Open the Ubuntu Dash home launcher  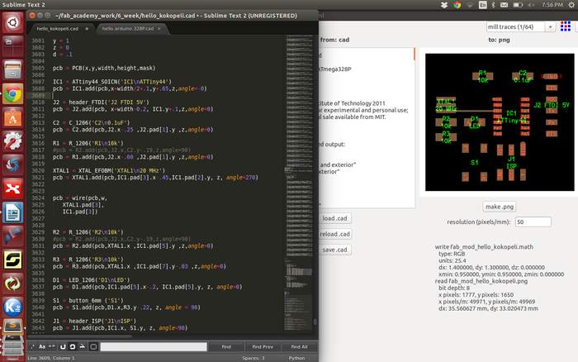click(x=13, y=22)
